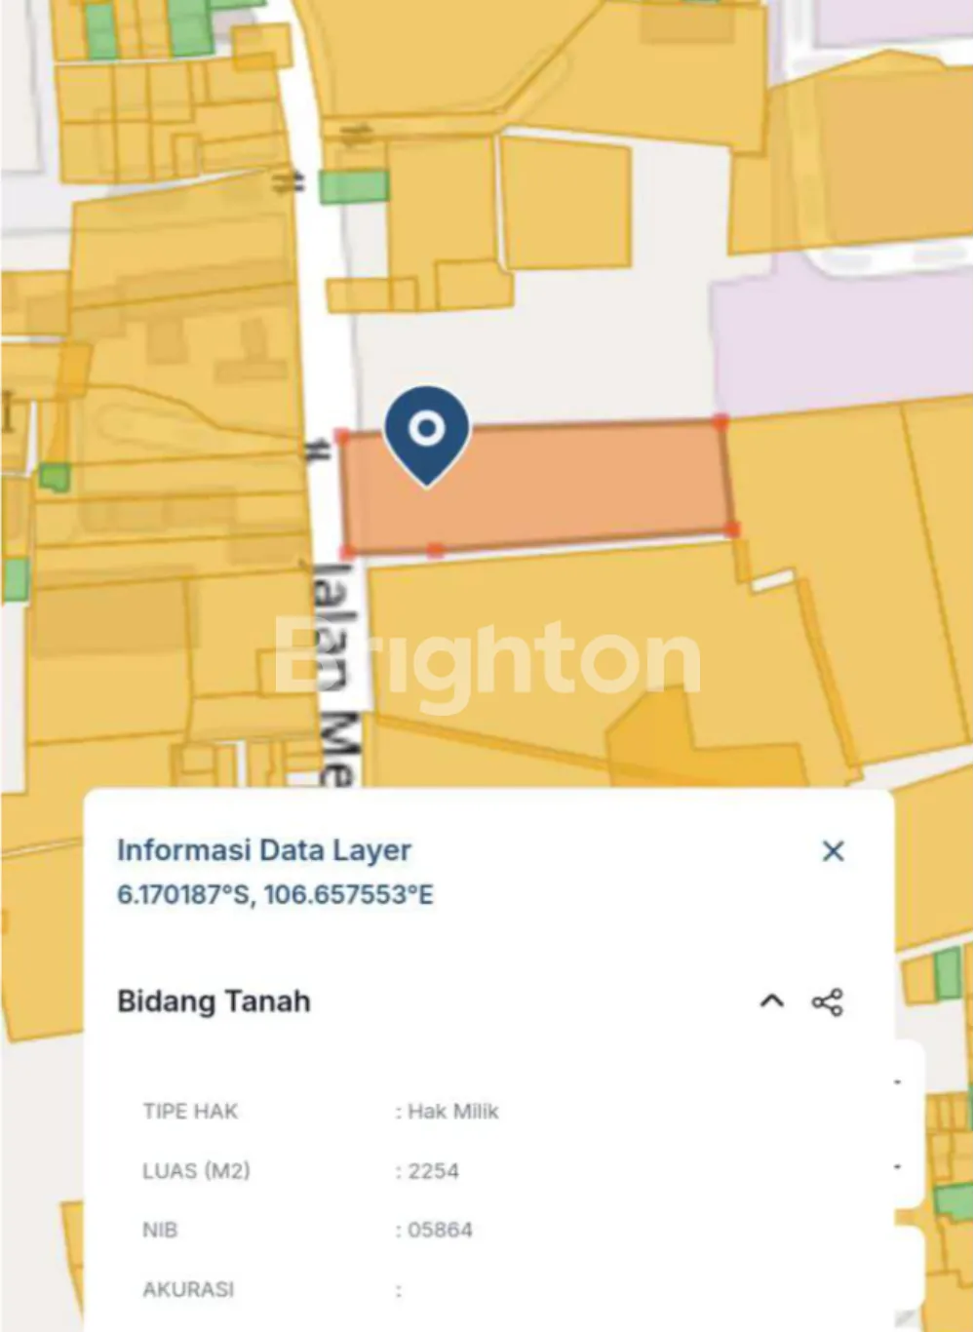Click the AKURASI row label

tap(188, 1289)
